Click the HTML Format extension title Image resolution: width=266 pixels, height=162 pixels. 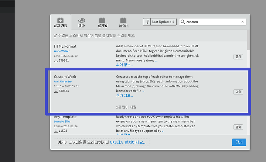click(x=65, y=46)
